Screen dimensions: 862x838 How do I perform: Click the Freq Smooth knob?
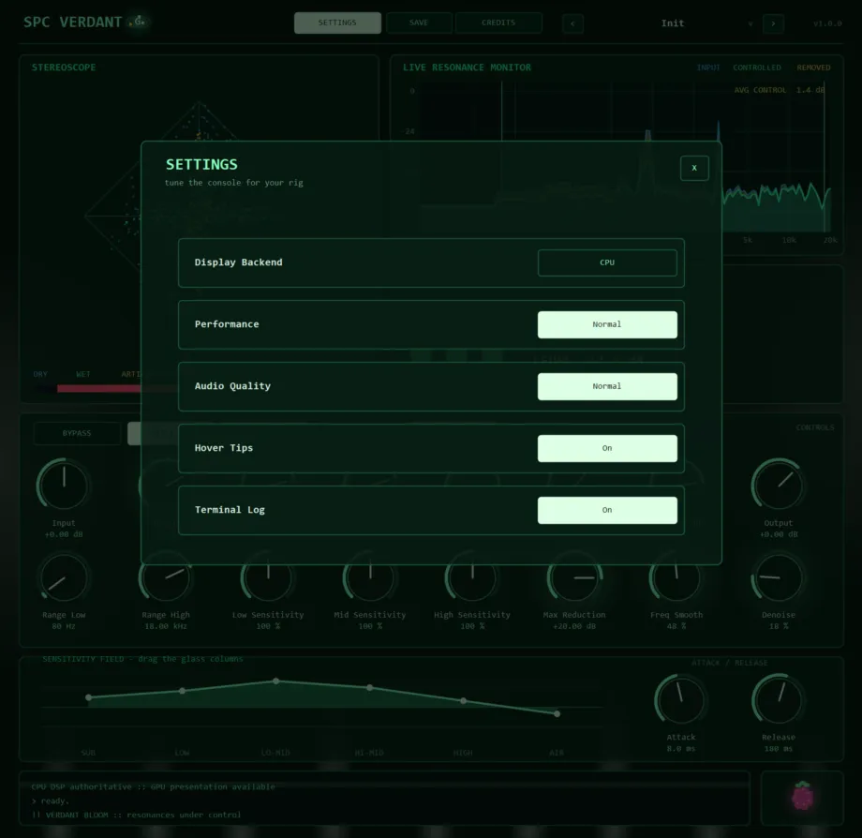pos(676,577)
